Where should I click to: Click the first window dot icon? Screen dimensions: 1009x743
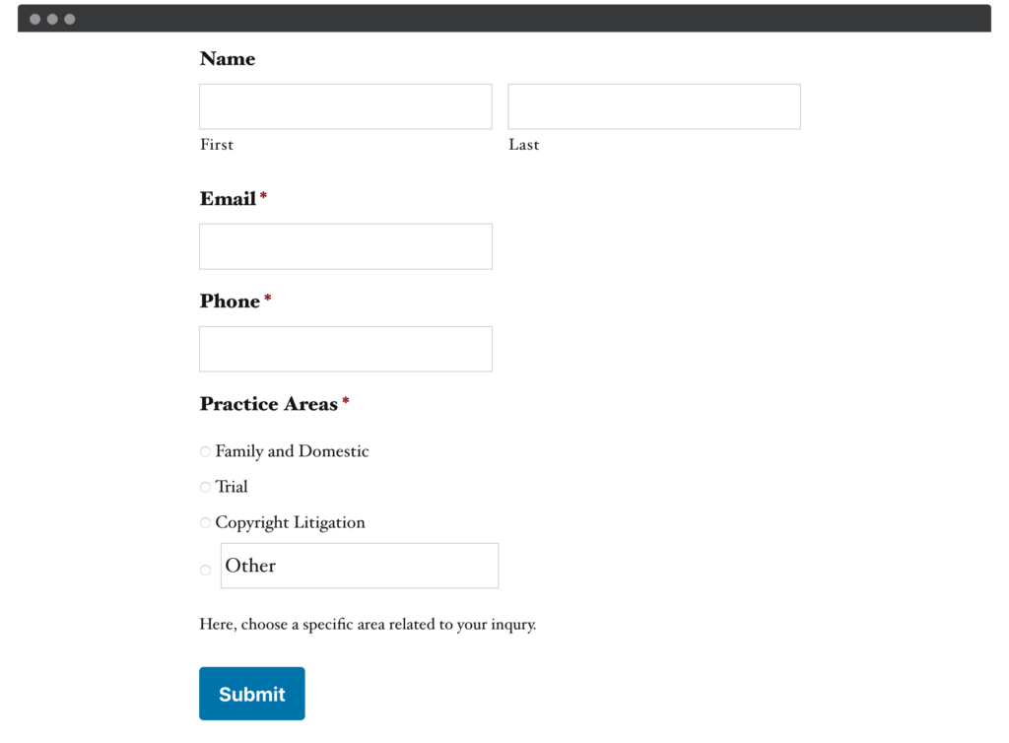click(36, 18)
